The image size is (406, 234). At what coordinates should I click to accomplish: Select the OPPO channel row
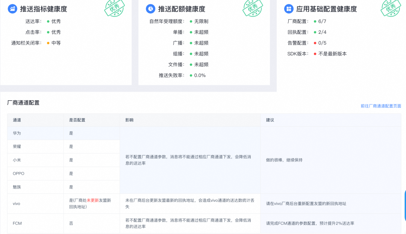64,174
